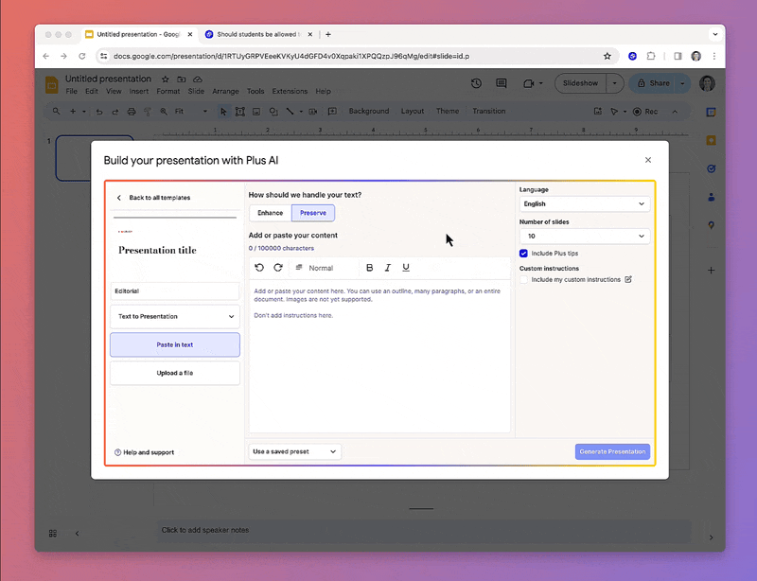Screen dimensions: 757x581
Task: Select the Editorial template name field
Action: coord(175,291)
